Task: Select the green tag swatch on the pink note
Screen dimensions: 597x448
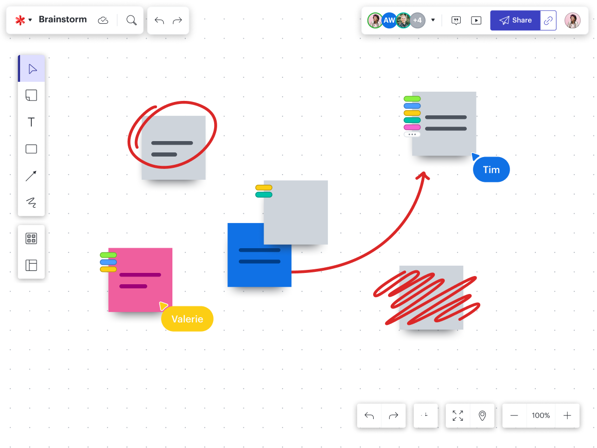Action: click(x=108, y=254)
